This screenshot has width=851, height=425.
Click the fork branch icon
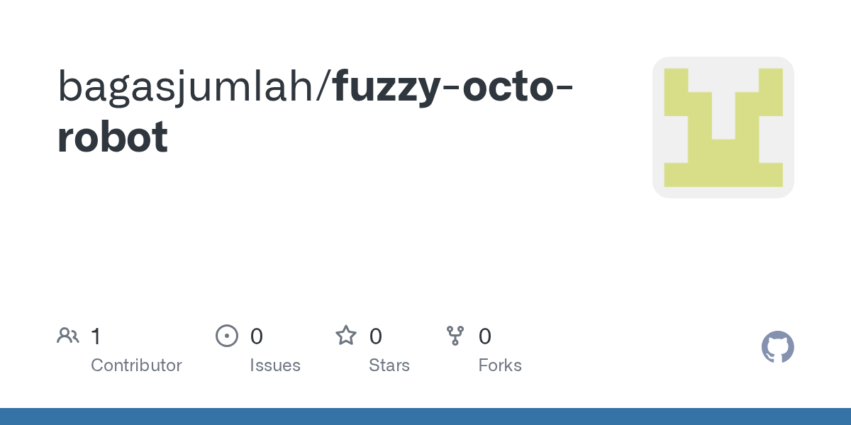pos(455,336)
